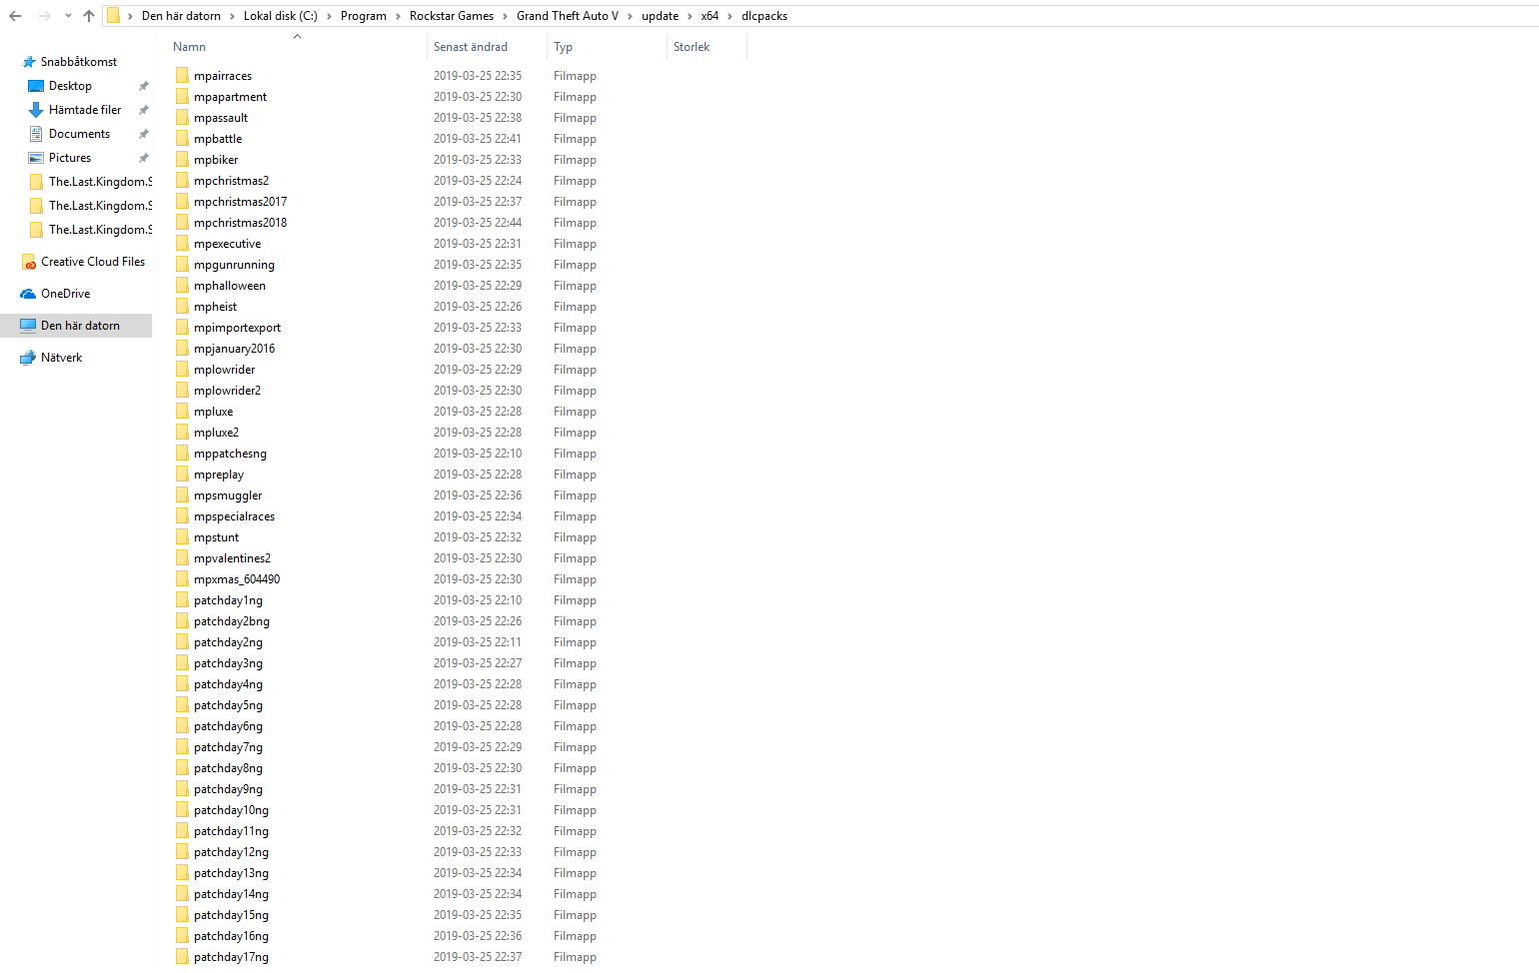Open the recent locations dropdown arrow
Image resolution: width=1539 pixels, height=973 pixels.
68,16
